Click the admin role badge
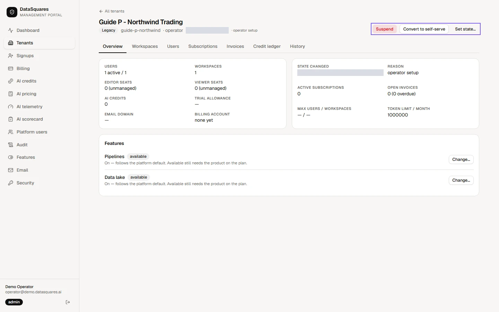Viewport: 499px width, 312px height. (14, 302)
